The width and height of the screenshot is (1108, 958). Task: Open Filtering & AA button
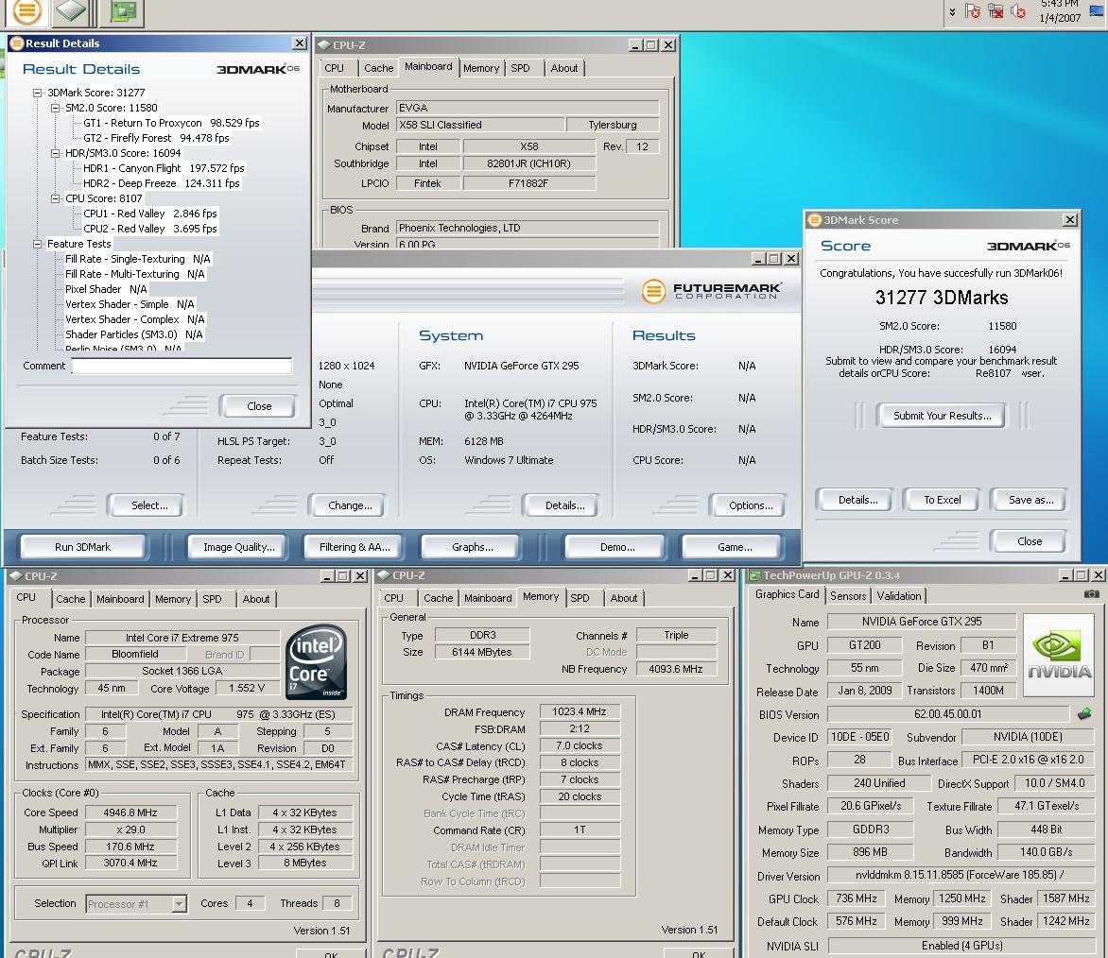click(x=354, y=547)
